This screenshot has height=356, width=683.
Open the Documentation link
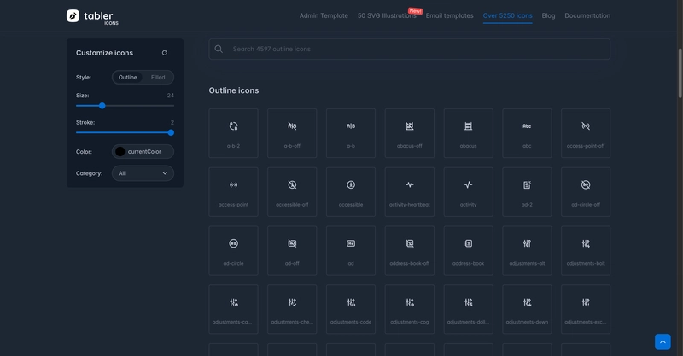(587, 15)
